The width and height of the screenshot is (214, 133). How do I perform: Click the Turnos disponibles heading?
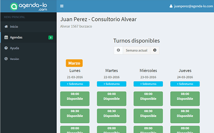[x=136, y=41]
